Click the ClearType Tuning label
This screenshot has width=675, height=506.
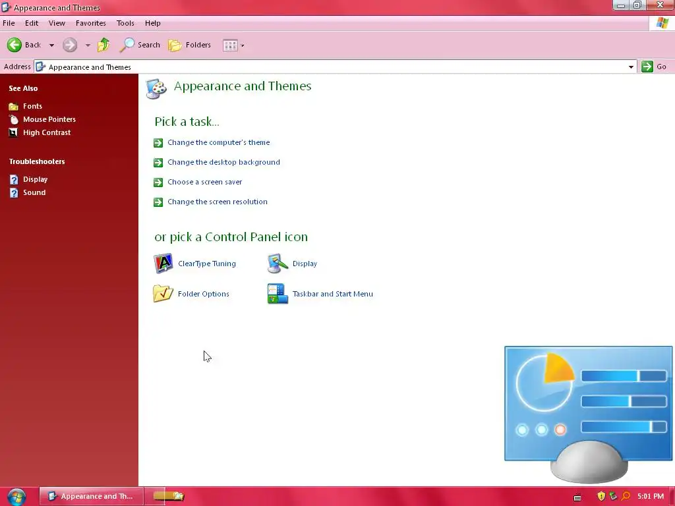tap(207, 264)
